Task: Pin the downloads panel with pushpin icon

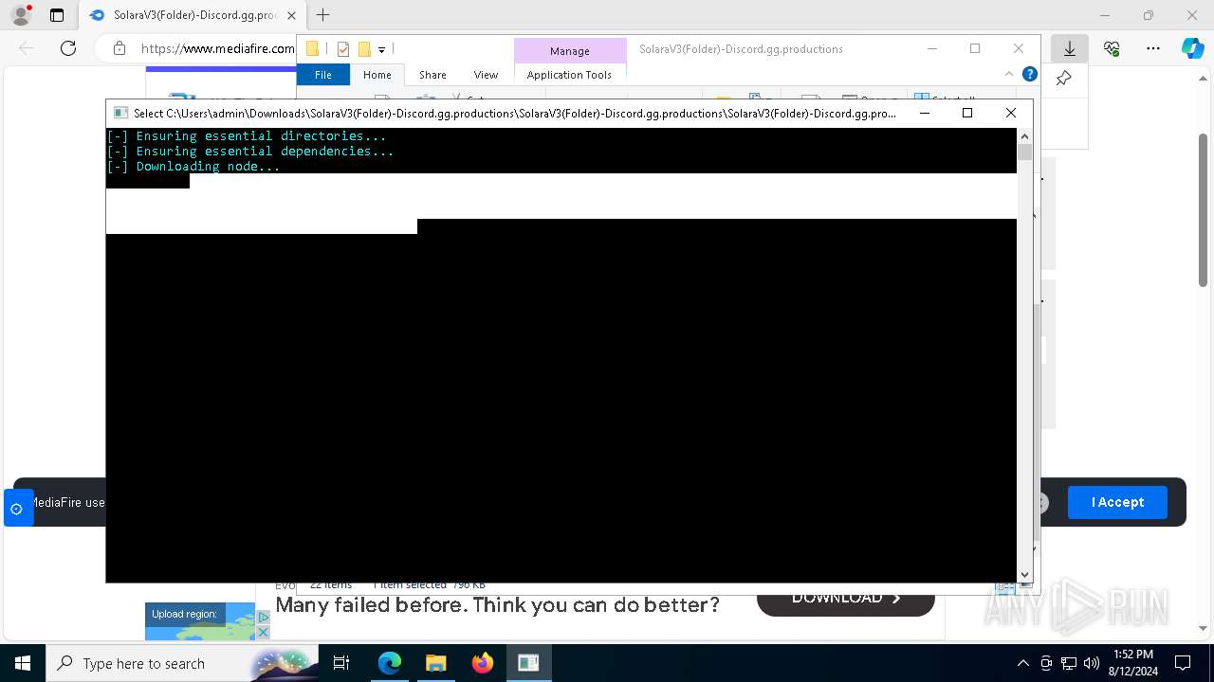Action: point(1063,79)
